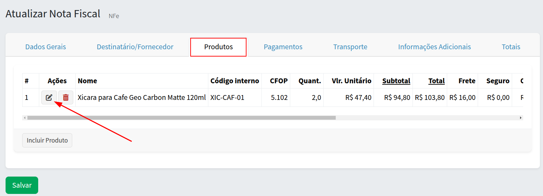Switch to the Dados Gerais tab
This screenshot has width=543, height=196.
pos(45,47)
